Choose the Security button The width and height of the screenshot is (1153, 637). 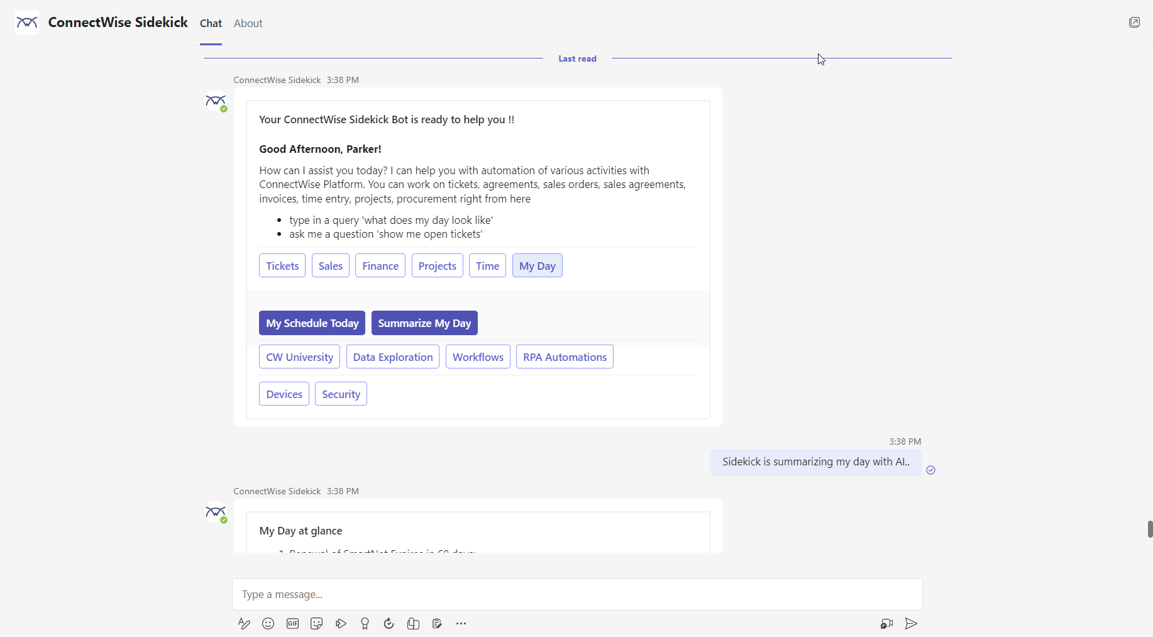click(341, 394)
